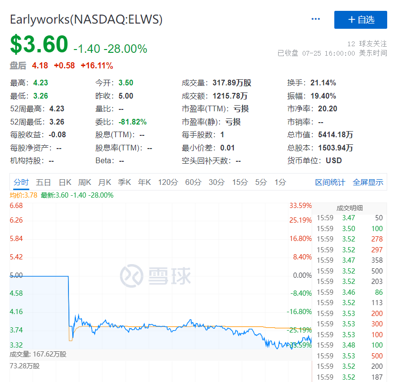
Task: Open the 季K chart tab
Action: click(124, 183)
